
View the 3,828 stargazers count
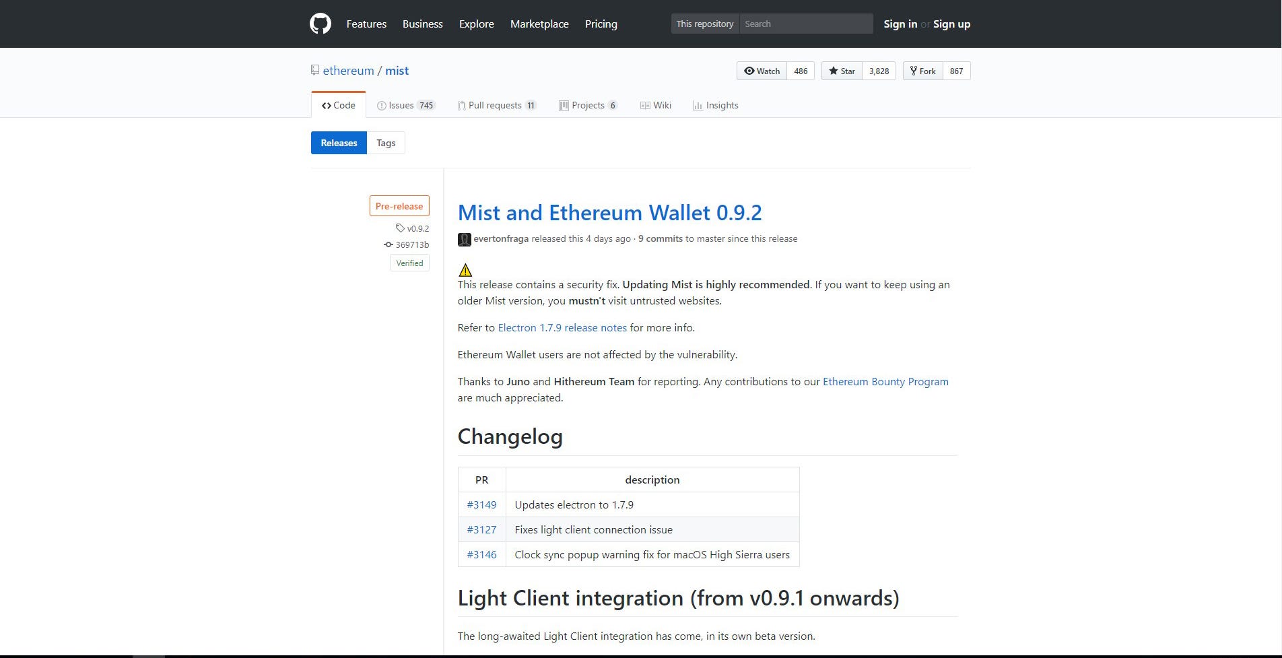(879, 71)
